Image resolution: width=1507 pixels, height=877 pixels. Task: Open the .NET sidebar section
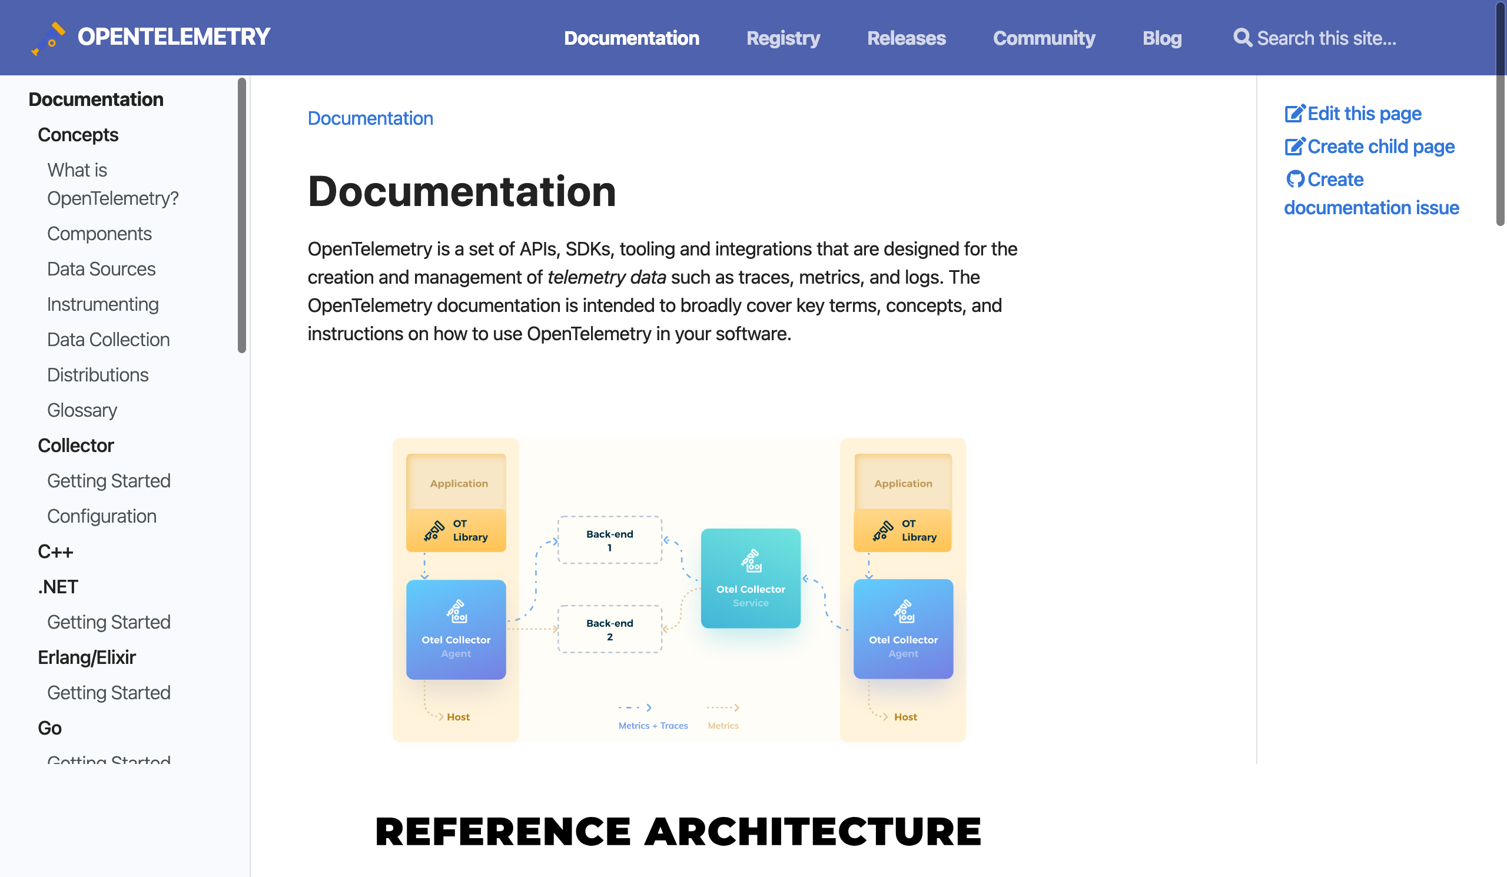58,586
